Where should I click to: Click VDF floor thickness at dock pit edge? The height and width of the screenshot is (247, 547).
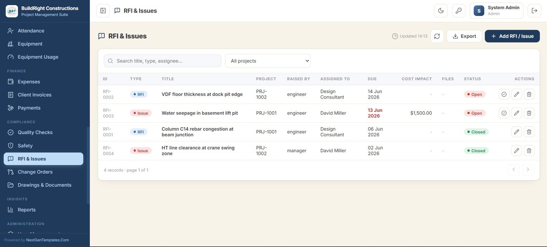click(202, 94)
